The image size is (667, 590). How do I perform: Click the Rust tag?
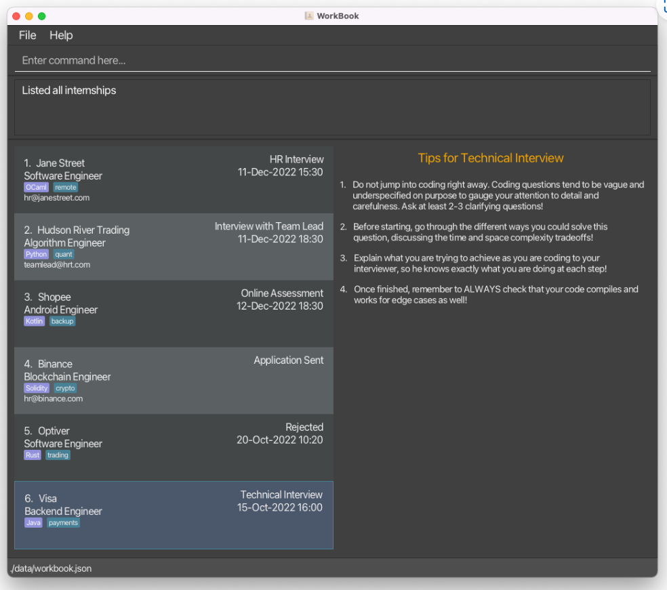pyautogui.click(x=33, y=455)
